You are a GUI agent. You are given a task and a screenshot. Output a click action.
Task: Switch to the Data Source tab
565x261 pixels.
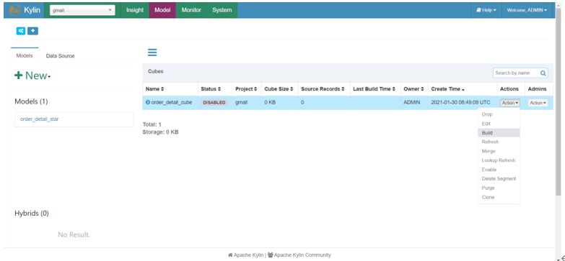pyautogui.click(x=60, y=55)
